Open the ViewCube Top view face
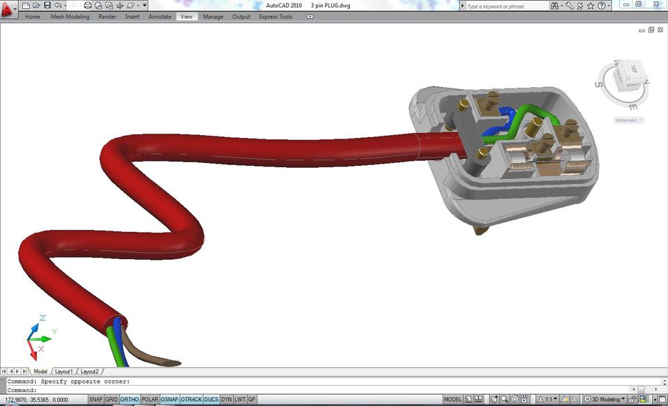Viewport: 668px width, 406px height. [633, 70]
